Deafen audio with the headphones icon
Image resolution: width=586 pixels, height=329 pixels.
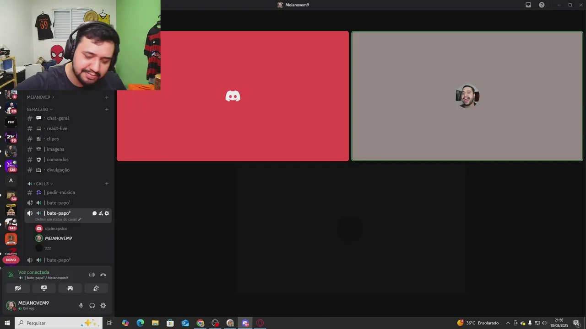92,306
